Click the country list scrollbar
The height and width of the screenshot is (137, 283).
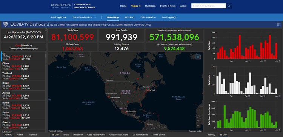(46, 55)
